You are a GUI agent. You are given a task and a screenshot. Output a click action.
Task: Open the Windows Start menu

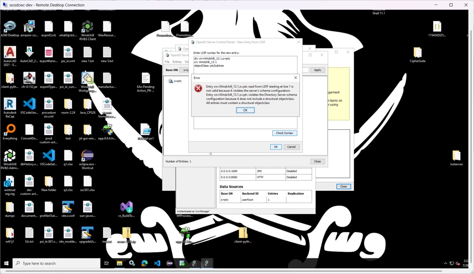[x=6, y=263]
